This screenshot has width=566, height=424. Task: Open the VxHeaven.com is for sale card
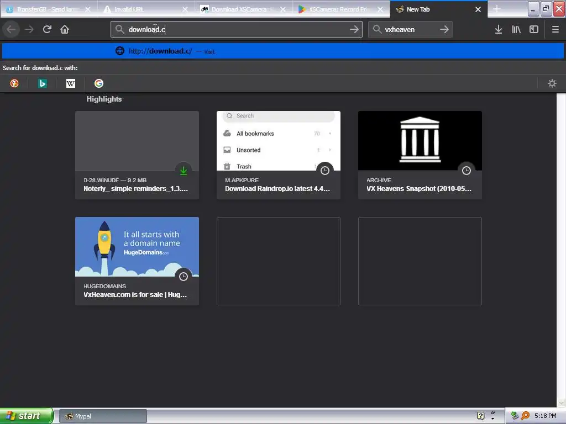137,261
